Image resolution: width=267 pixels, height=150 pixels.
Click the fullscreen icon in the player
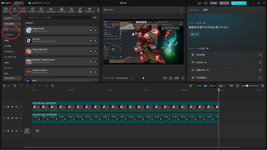pos(183,78)
